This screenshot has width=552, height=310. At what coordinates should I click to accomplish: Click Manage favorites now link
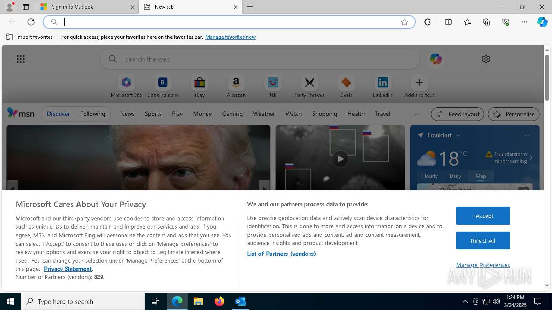click(230, 37)
